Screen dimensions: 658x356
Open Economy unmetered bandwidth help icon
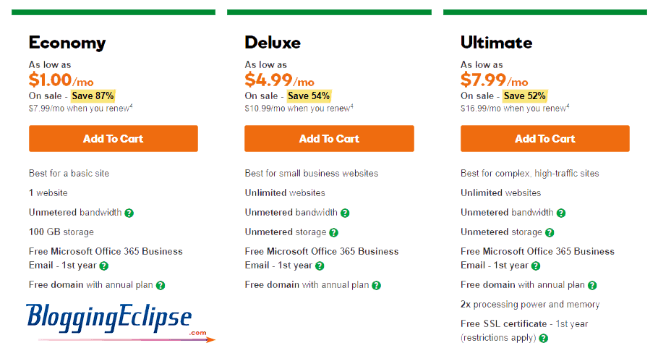[129, 213]
